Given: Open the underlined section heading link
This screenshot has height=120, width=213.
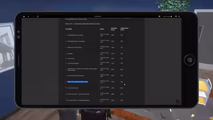Looking at the screenshot, I should (x=83, y=24).
